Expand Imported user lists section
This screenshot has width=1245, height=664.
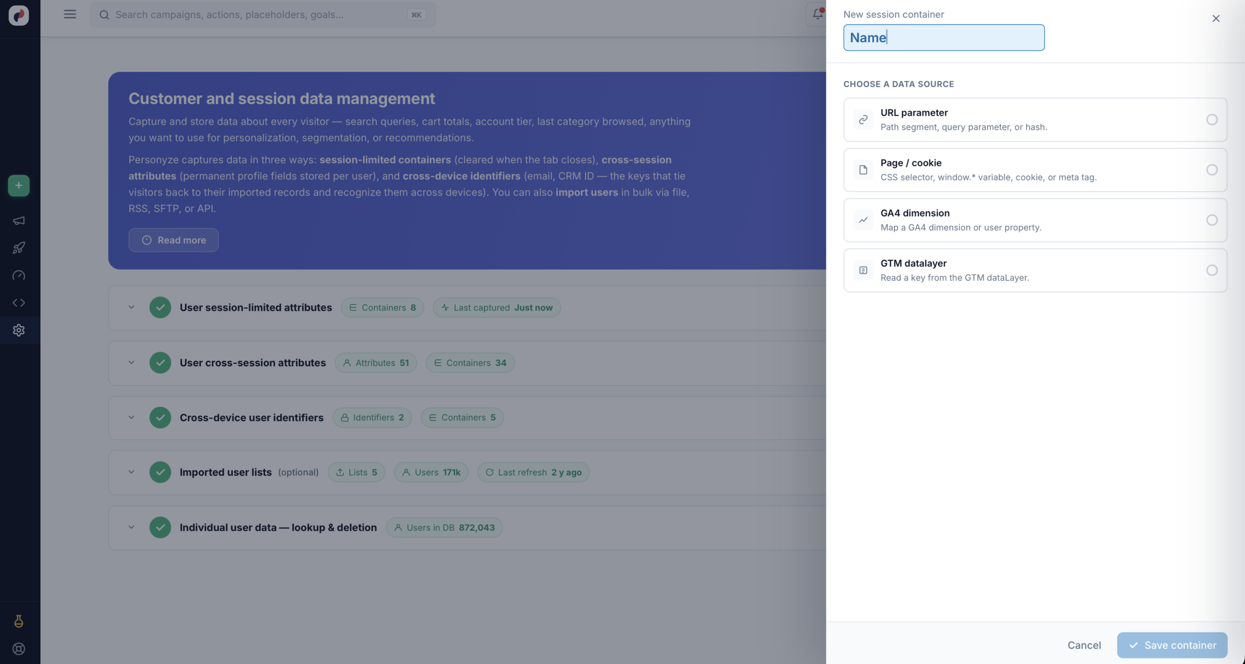pos(131,472)
